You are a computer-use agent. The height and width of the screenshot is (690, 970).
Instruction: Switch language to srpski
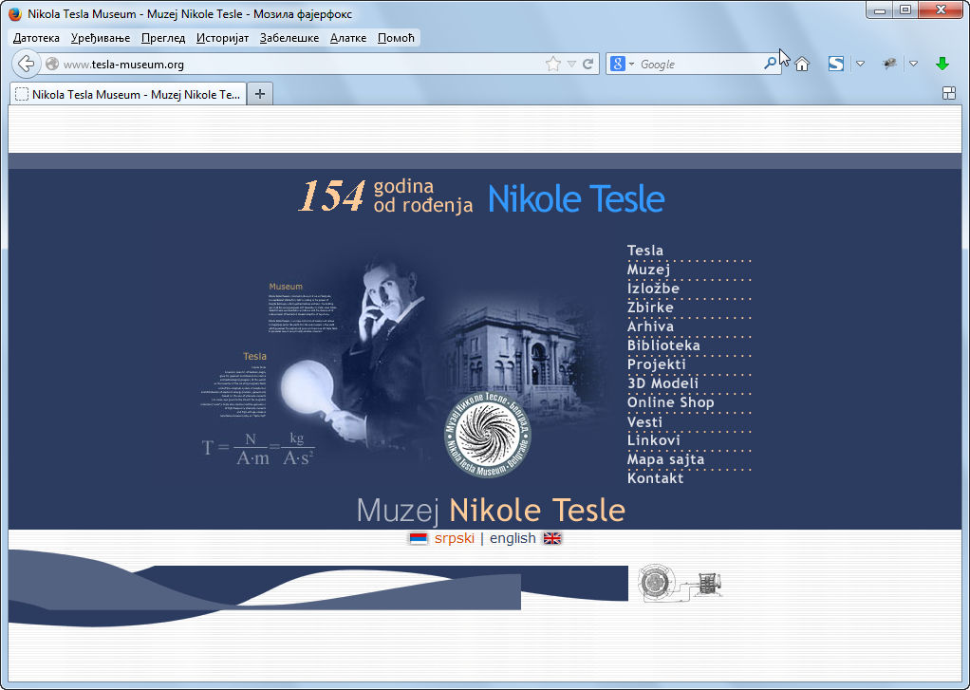point(454,538)
